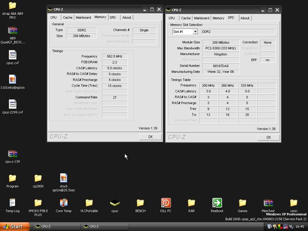Select the cpuz.cvf file icon
Viewport: 308px width, 231px height.
point(12,55)
